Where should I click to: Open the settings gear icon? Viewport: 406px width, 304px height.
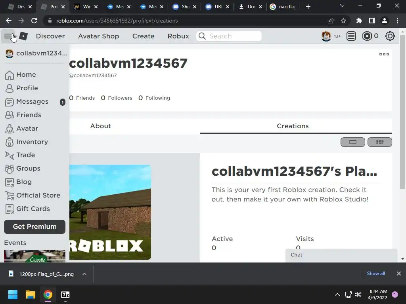pyautogui.click(x=390, y=36)
